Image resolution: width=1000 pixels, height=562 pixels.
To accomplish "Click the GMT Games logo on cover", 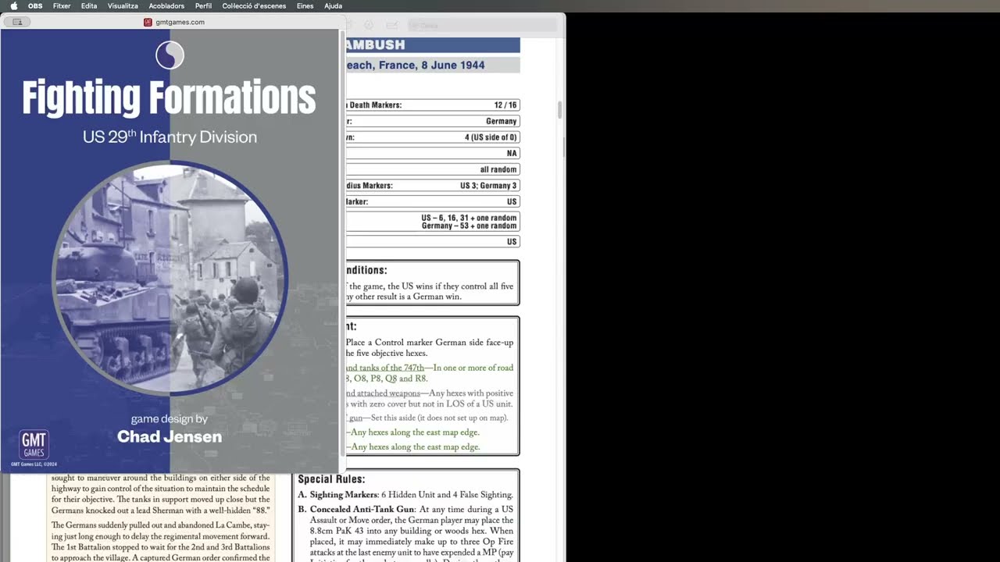I will click(34, 445).
